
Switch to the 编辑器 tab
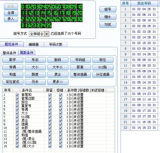click(34, 45)
